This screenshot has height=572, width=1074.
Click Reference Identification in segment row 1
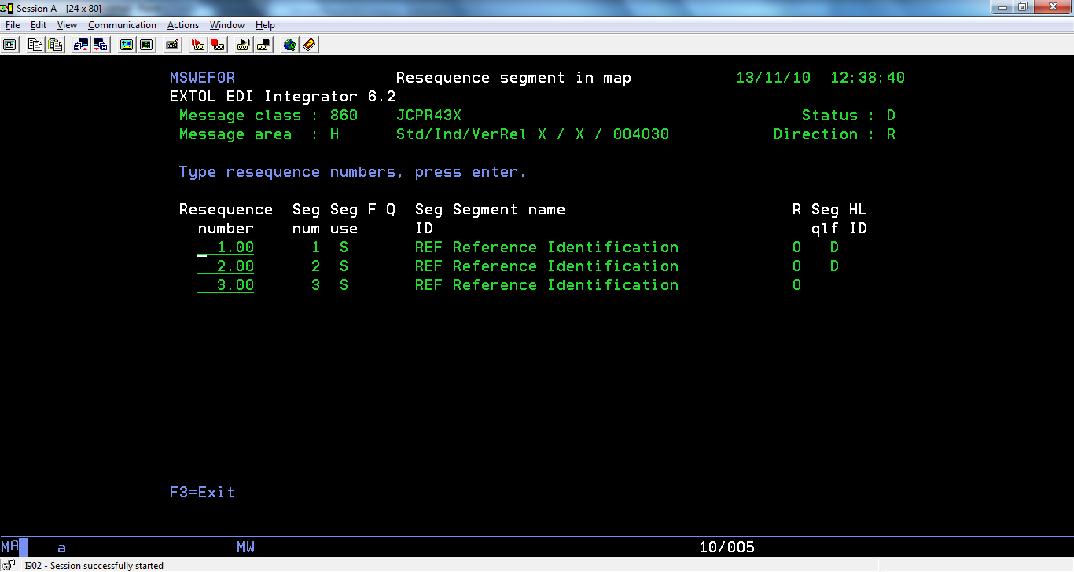pyautogui.click(x=565, y=247)
